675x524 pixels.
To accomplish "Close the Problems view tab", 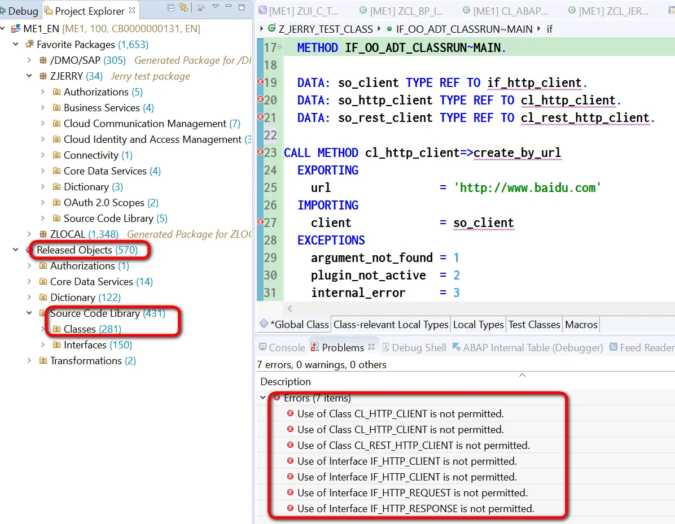I will 371,347.
